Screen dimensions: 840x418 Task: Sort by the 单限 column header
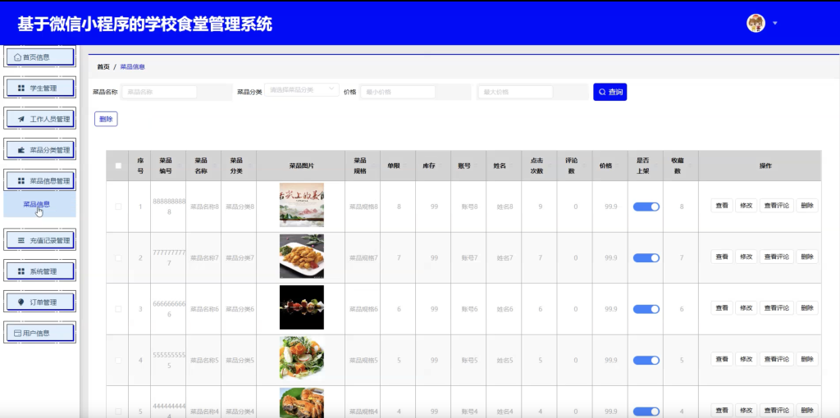pyautogui.click(x=398, y=166)
